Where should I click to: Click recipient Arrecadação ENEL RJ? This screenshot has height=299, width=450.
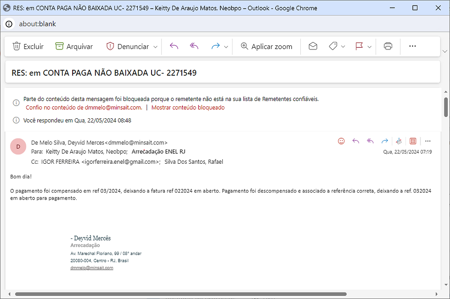(x=158, y=152)
